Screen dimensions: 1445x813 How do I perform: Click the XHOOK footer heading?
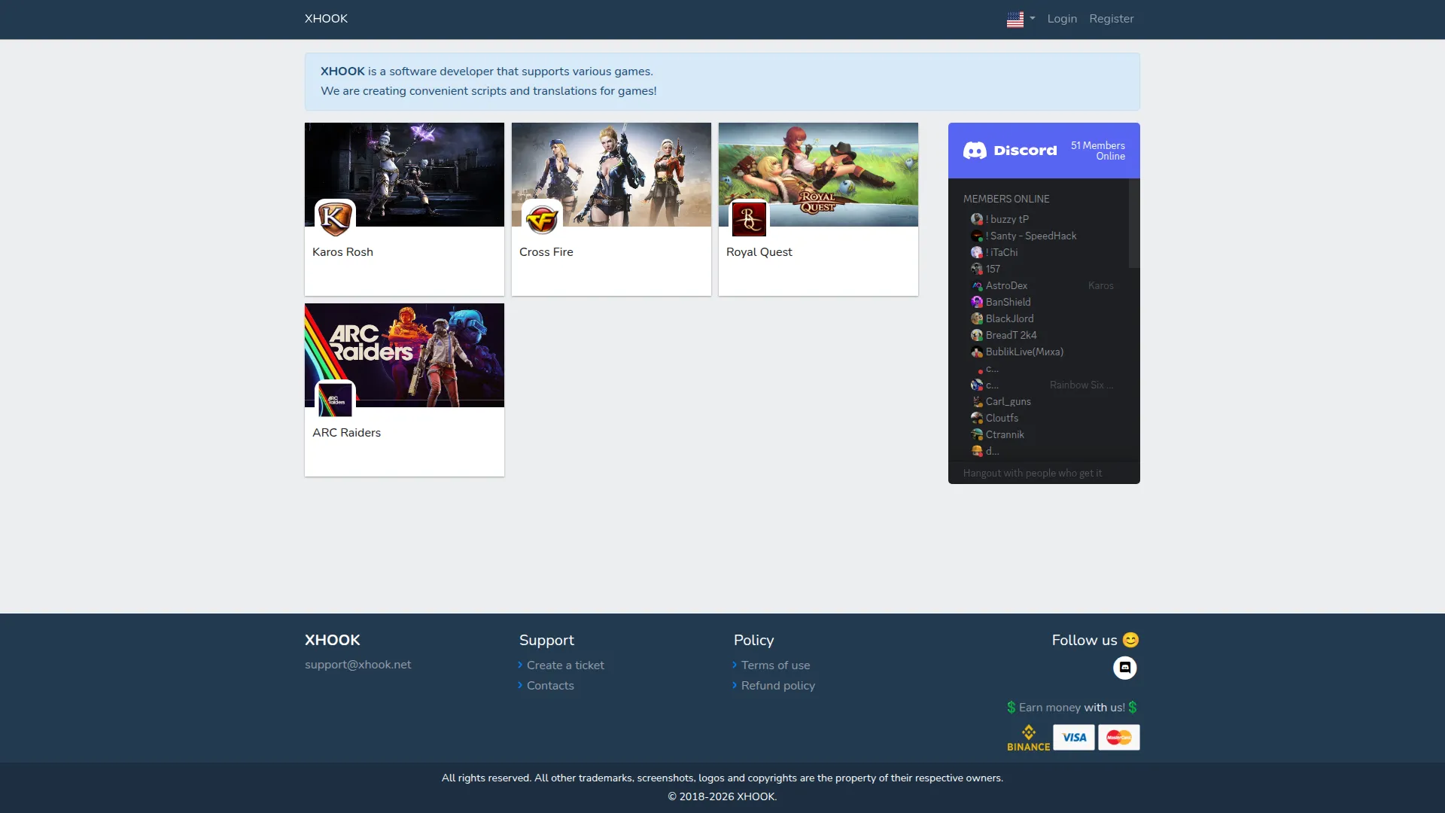coord(332,640)
